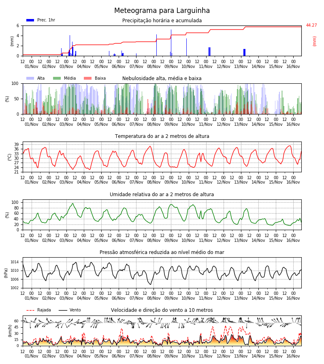Screen dimensions: 324x364
Task: Click the 16/Nov tick under wind chart
Action: pyautogui.click(x=293, y=356)
